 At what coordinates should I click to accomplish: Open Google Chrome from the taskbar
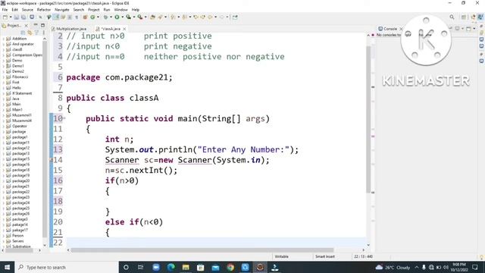pyautogui.click(x=230, y=267)
